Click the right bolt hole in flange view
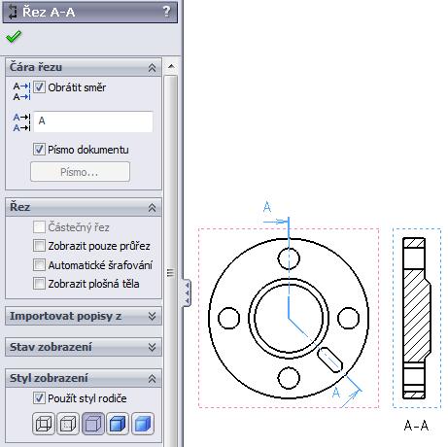 348,318
